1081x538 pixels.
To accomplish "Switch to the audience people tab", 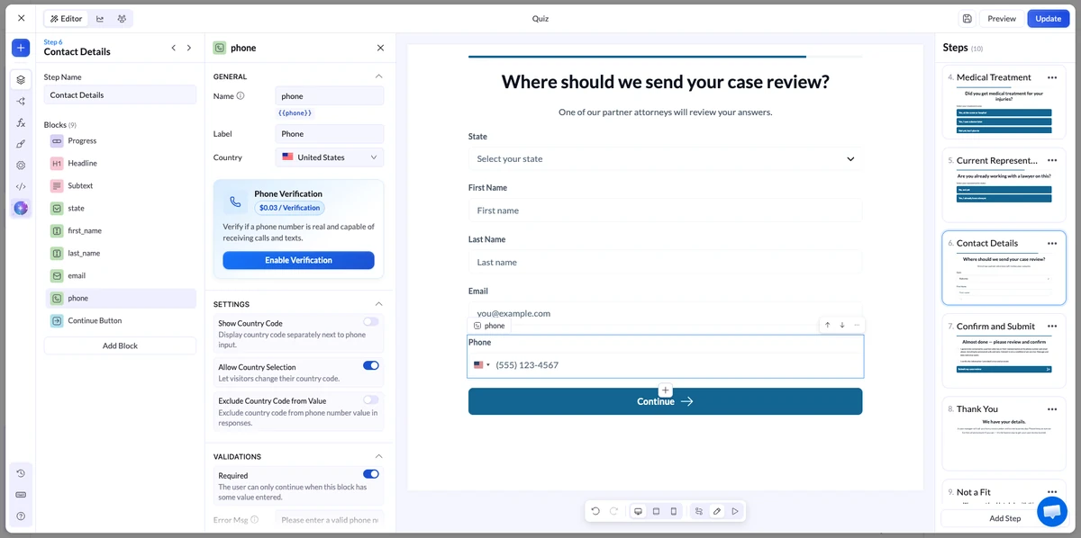I will click(122, 18).
